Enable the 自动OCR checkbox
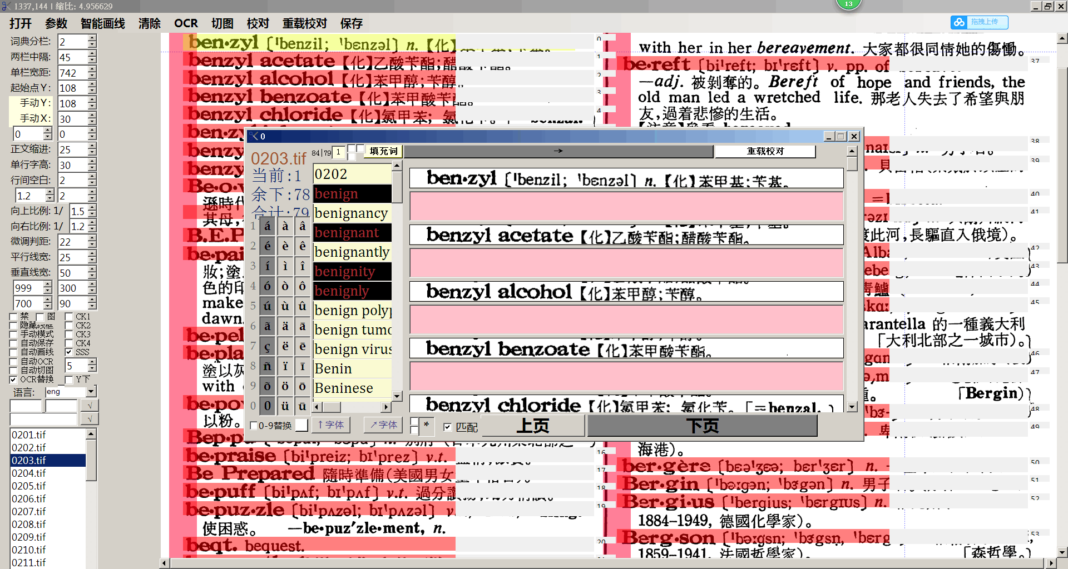Image resolution: width=1068 pixels, height=569 pixels. 13,362
